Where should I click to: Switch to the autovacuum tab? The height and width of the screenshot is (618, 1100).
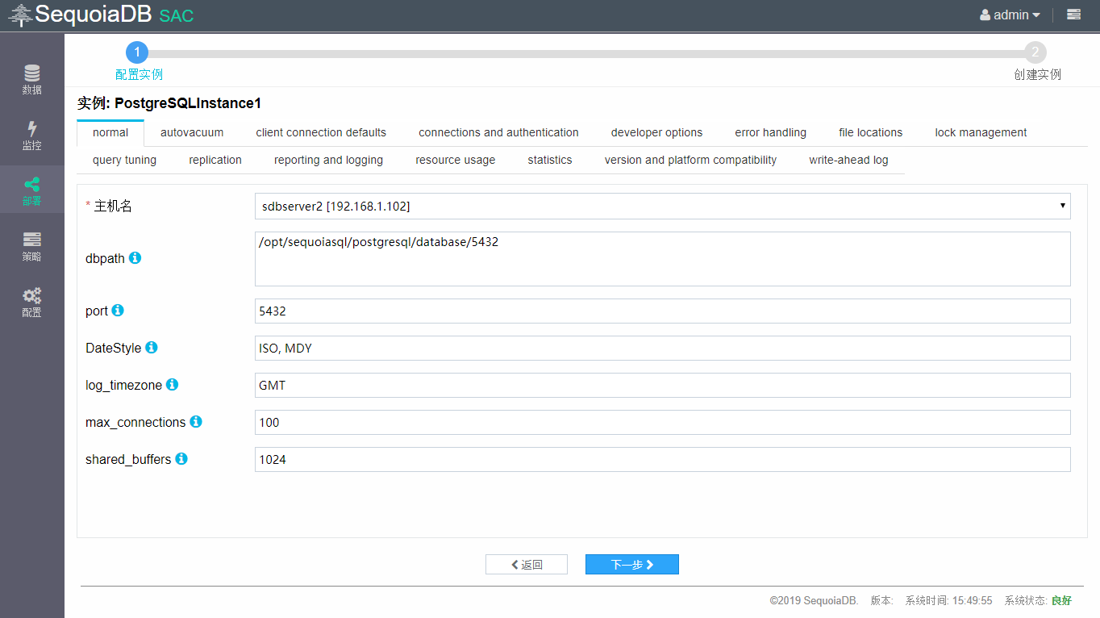(191, 132)
